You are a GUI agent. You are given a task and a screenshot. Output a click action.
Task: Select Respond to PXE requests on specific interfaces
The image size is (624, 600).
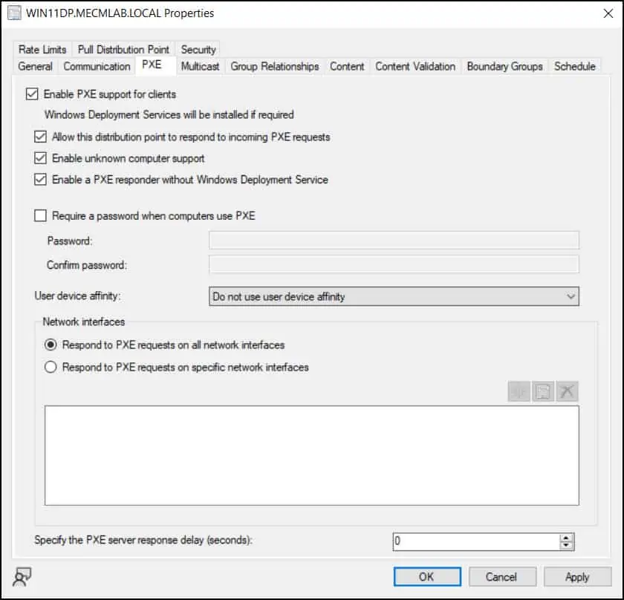coord(51,367)
